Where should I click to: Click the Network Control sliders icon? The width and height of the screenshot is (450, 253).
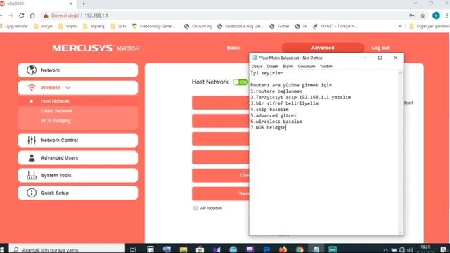[32, 141]
